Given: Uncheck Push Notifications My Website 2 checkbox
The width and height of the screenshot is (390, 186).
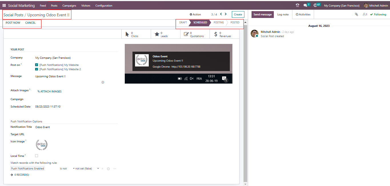Looking at the screenshot, I should pyautogui.click(x=37, y=69).
